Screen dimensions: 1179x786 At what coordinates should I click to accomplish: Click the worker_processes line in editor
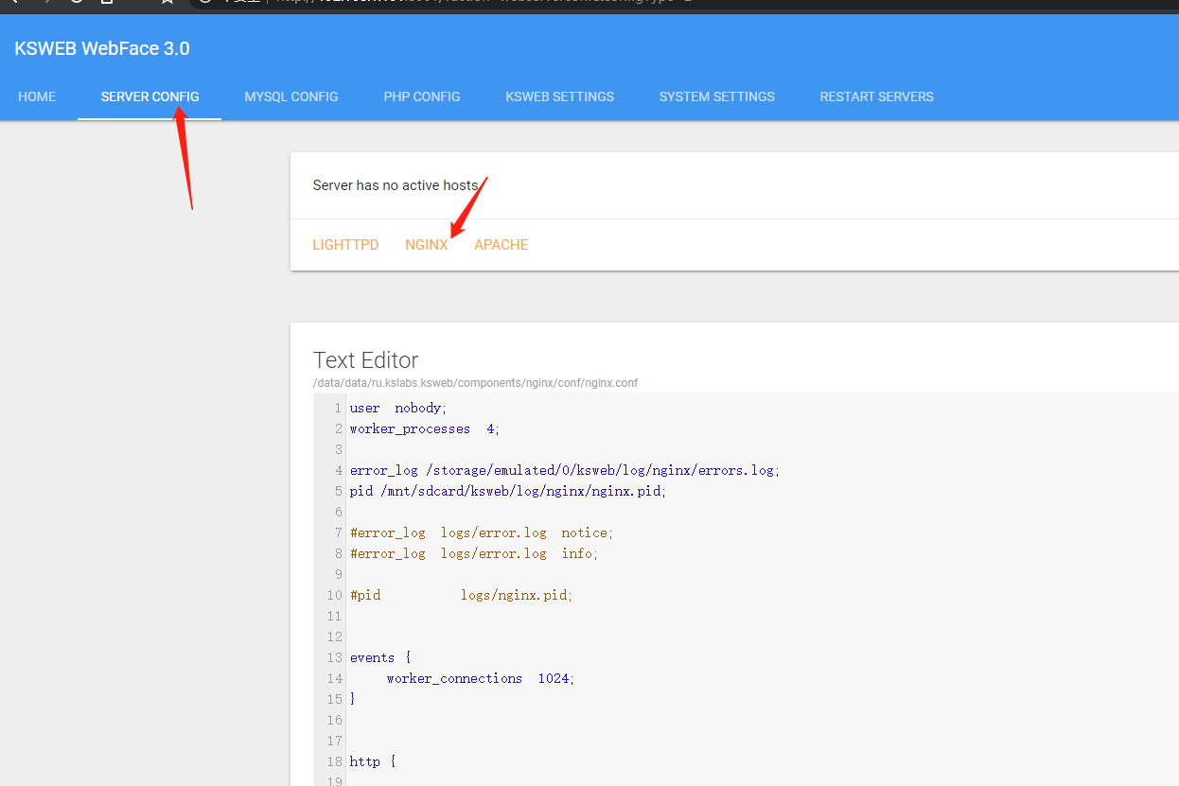point(424,429)
